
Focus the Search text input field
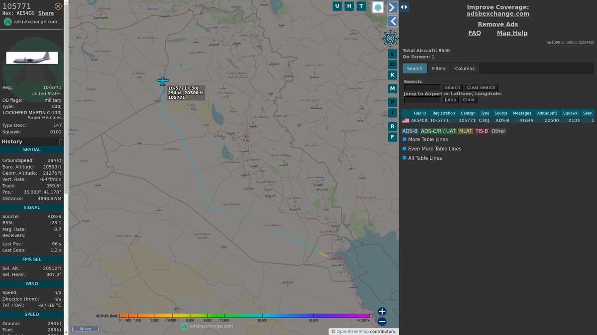(x=422, y=87)
